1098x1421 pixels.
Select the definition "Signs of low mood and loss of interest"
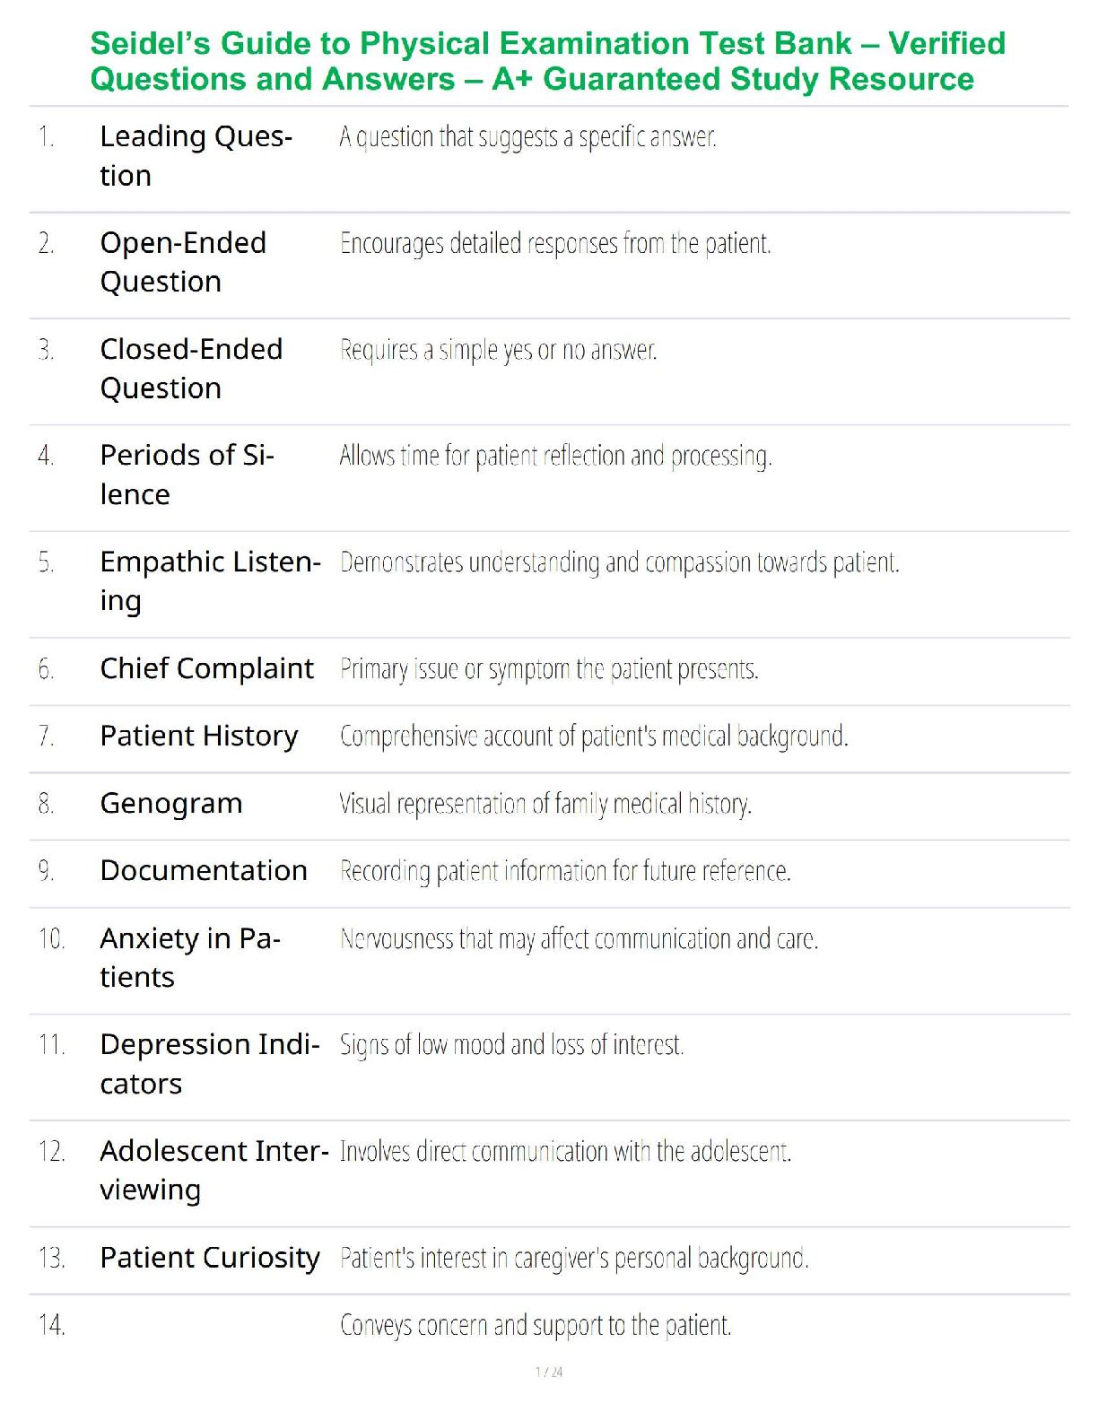511,1045
